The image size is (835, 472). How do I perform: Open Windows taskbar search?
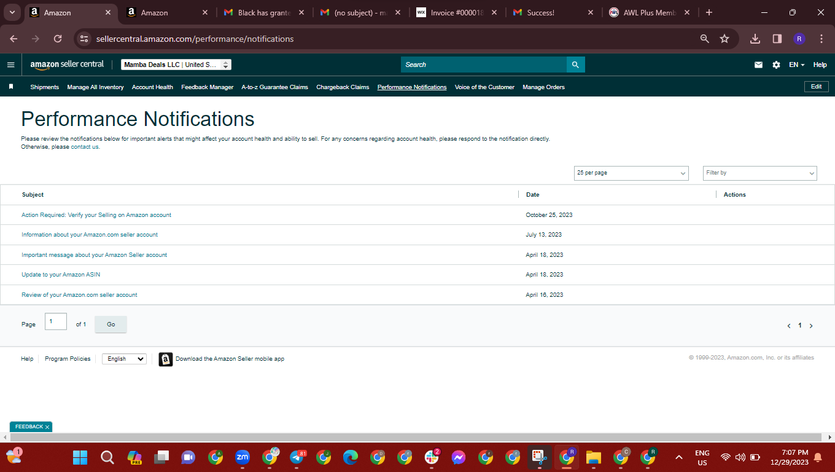click(x=107, y=457)
